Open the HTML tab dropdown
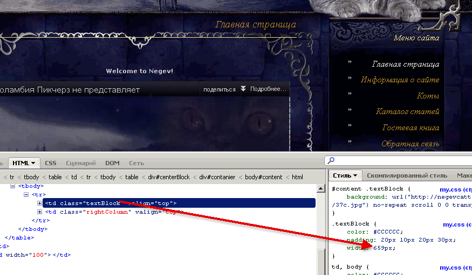 33,163
